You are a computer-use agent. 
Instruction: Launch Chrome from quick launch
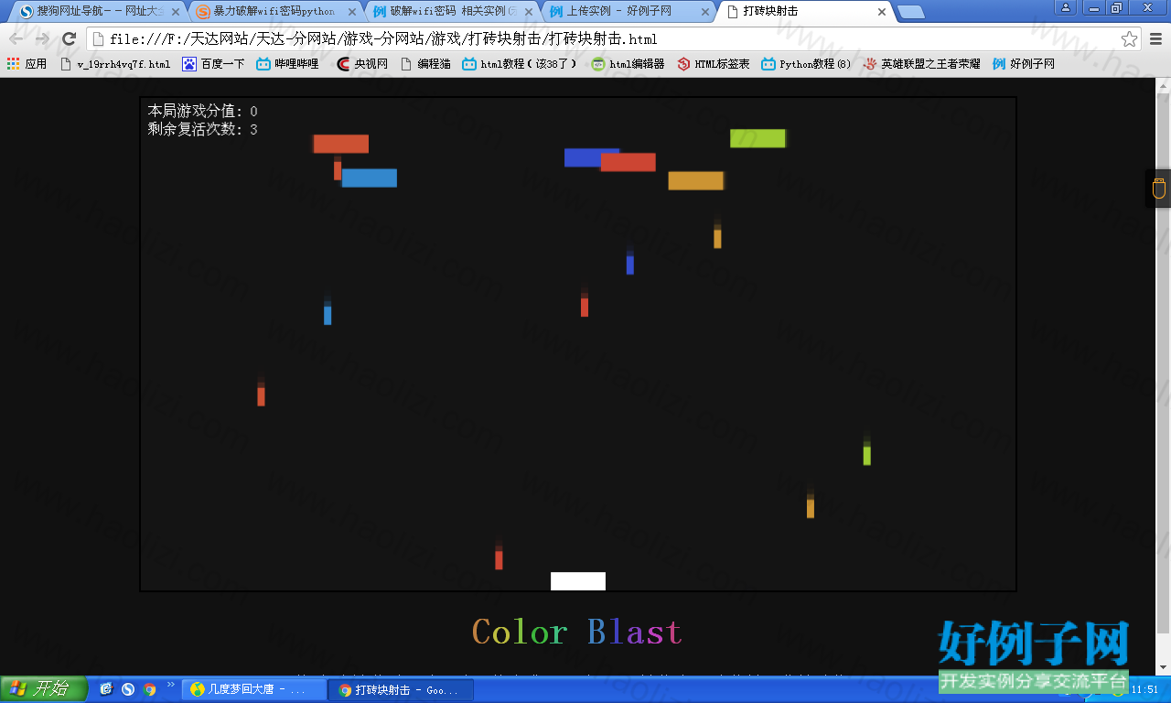tap(149, 689)
